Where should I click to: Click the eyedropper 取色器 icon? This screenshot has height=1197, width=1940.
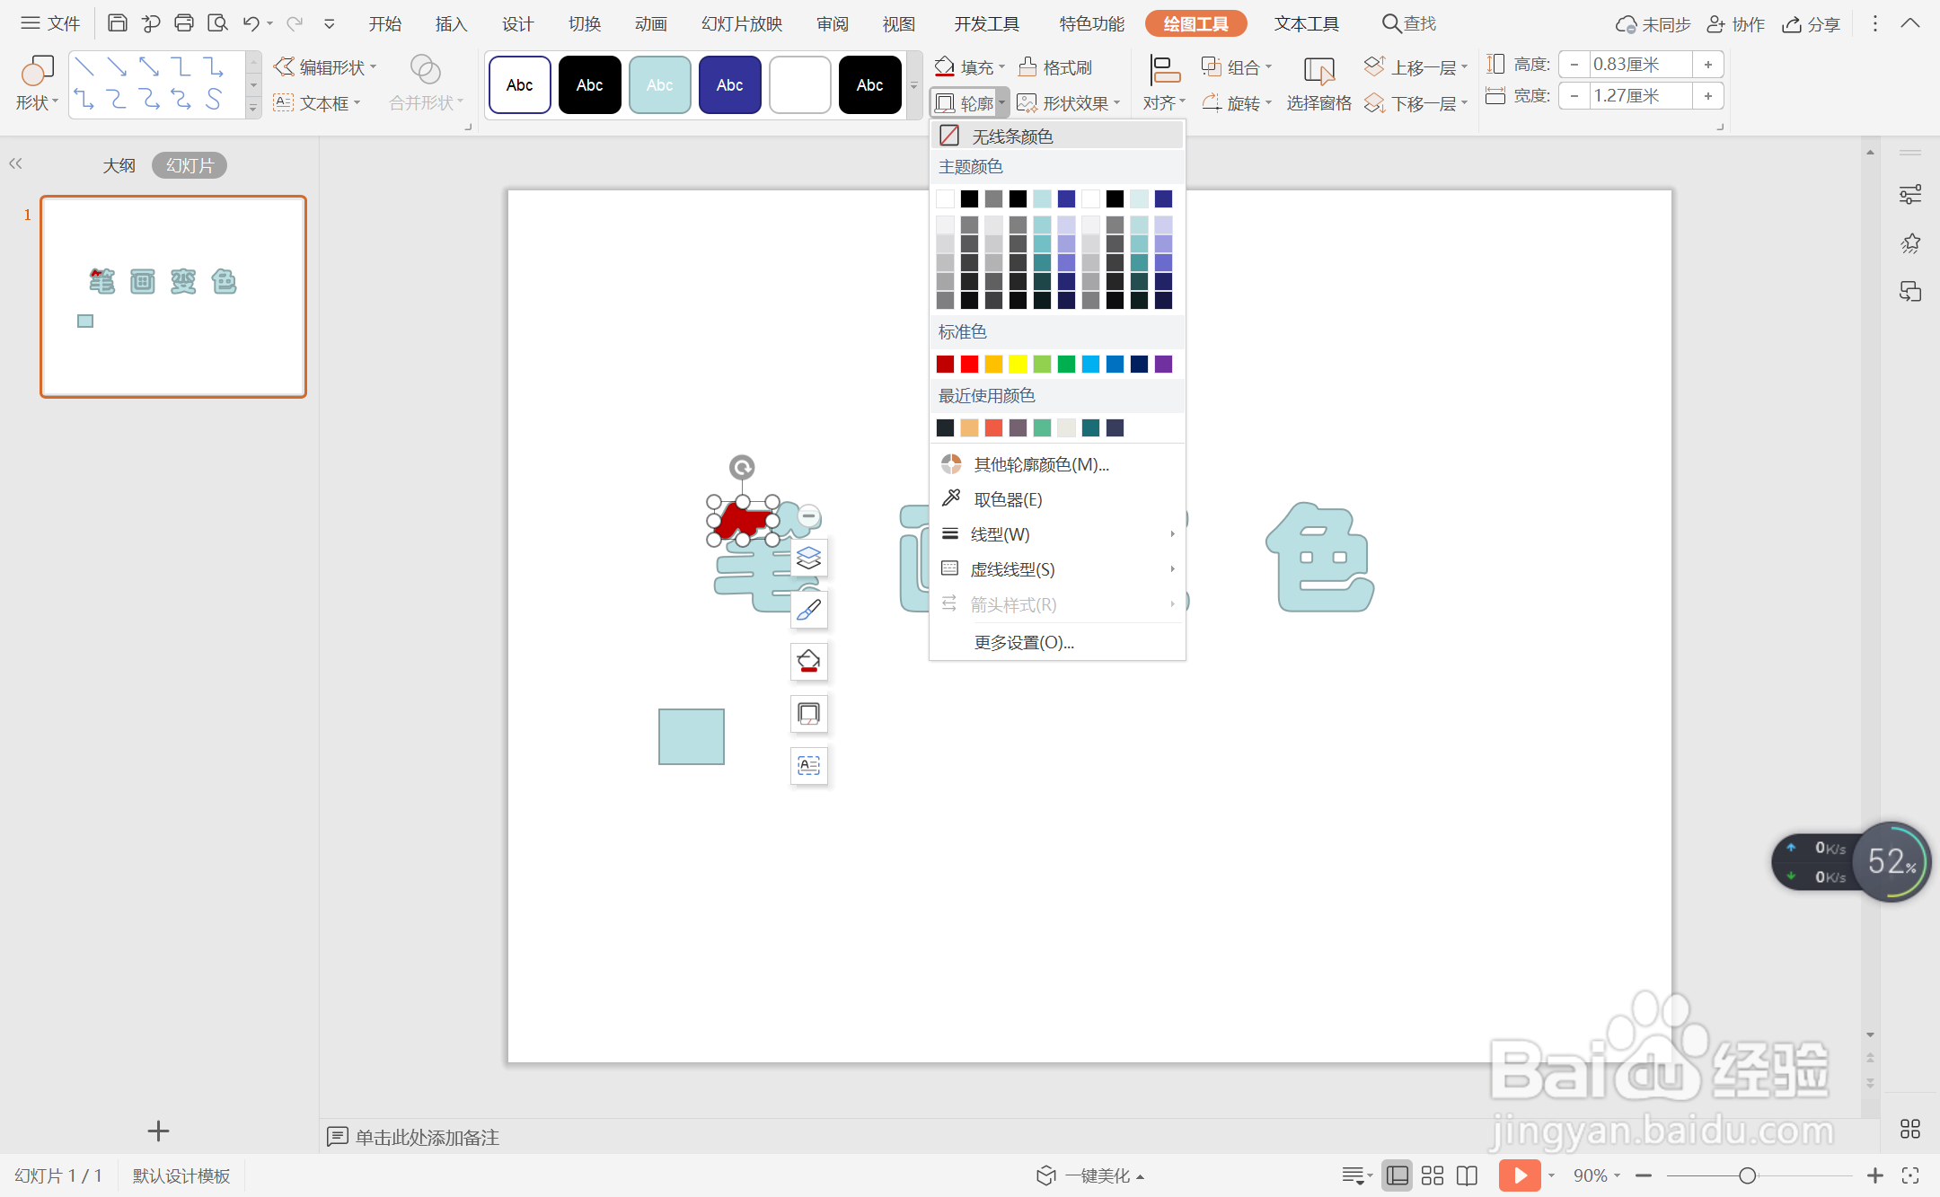click(x=951, y=498)
